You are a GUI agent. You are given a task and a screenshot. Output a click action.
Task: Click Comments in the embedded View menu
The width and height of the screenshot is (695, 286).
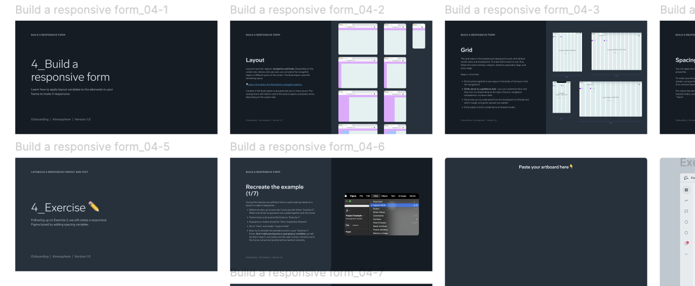pyautogui.click(x=378, y=216)
